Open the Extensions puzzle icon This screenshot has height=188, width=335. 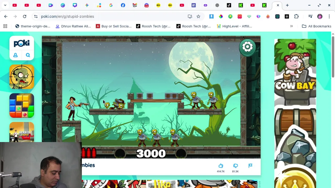coord(296,16)
